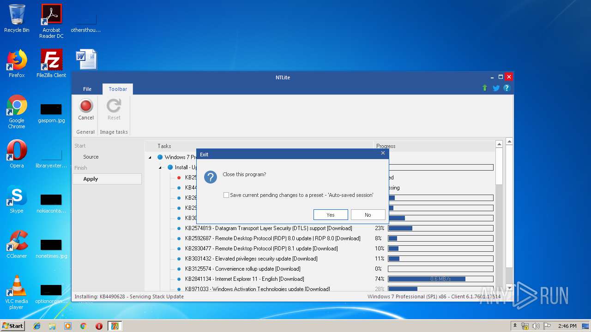Click progress bar of KB2574819 DTLS support
Viewport: 591px width, 332px height.
pyautogui.click(x=440, y=228)
